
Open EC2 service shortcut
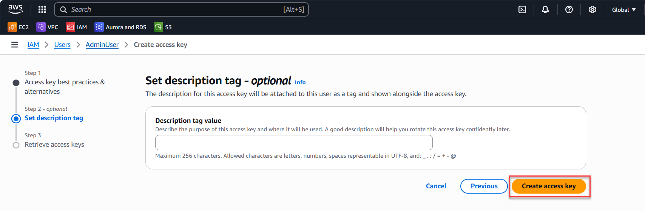point(18,27)
